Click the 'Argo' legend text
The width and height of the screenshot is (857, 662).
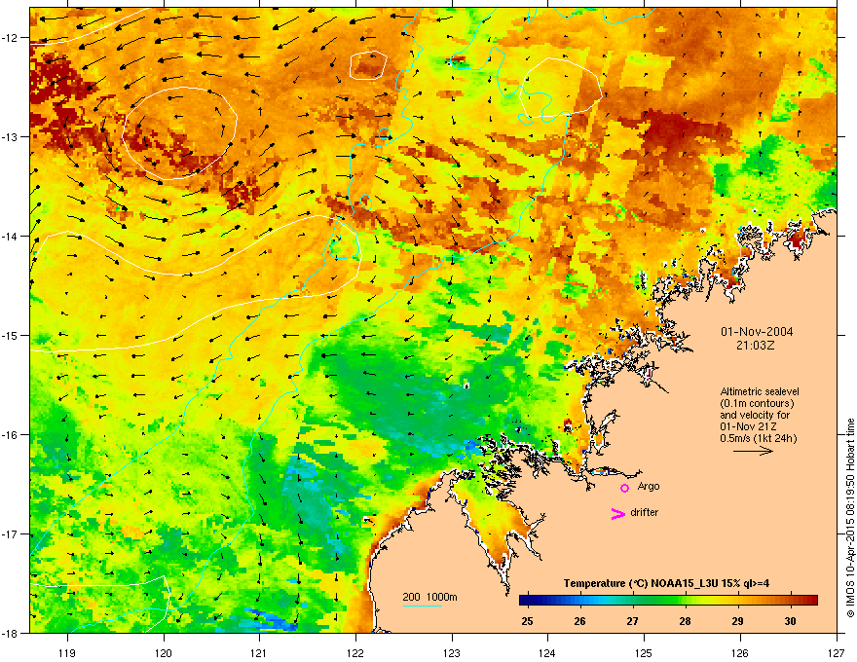(x=649, y=486)
